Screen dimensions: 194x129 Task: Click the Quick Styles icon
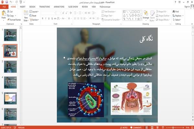coord(152,13)
